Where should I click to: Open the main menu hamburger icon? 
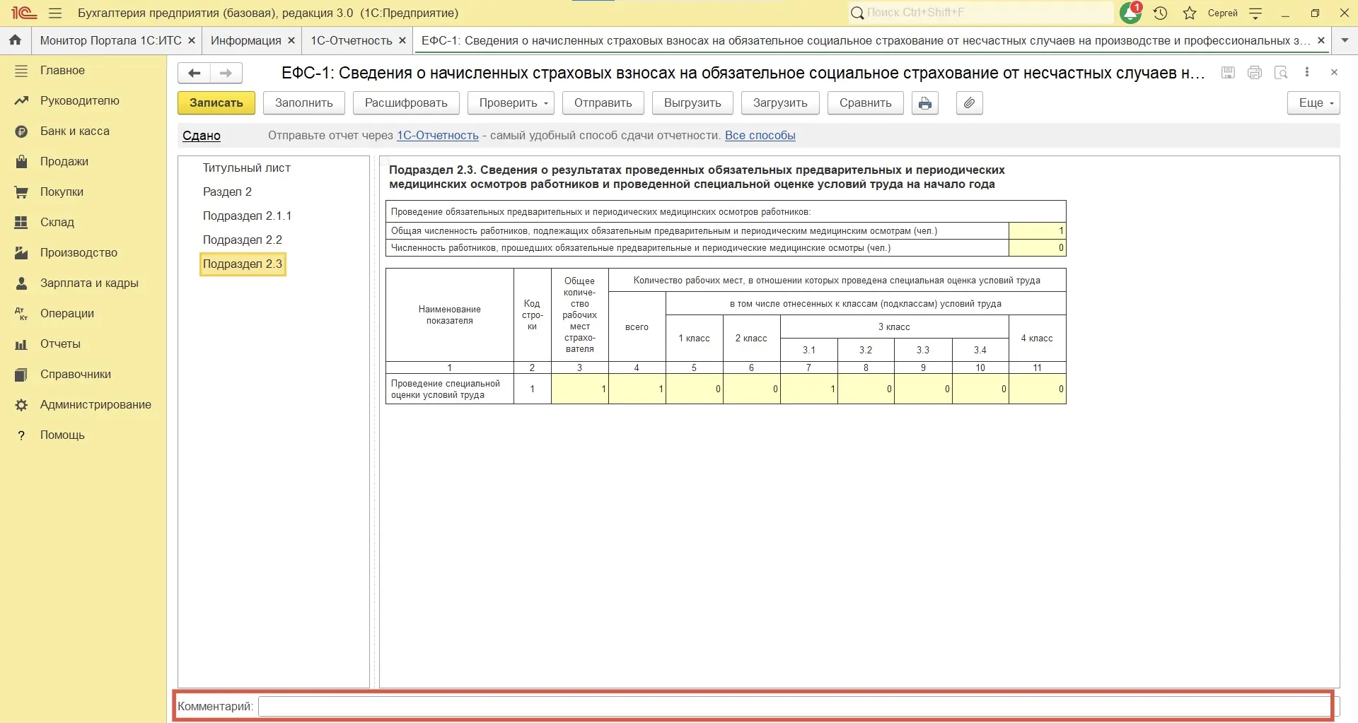point(55,13)
